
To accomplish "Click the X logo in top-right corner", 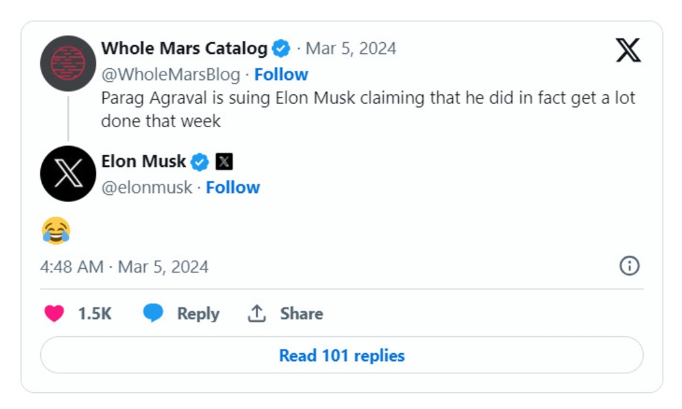I will tap(627, 50).
